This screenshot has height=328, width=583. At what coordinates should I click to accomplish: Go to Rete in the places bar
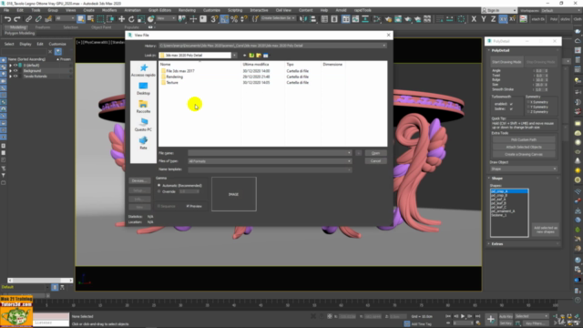point(143,143)
